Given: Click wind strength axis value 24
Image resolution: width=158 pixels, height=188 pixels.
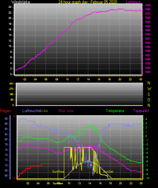Looking at the screenshot, I should click(x=10, y=7).
